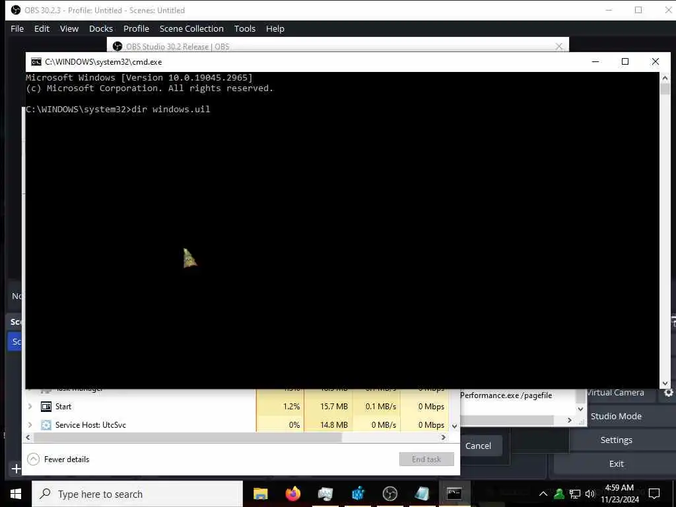This screenshot has height=507, width=676.
Task: Open the Edit menu in OBS
Action: (42, 28)
